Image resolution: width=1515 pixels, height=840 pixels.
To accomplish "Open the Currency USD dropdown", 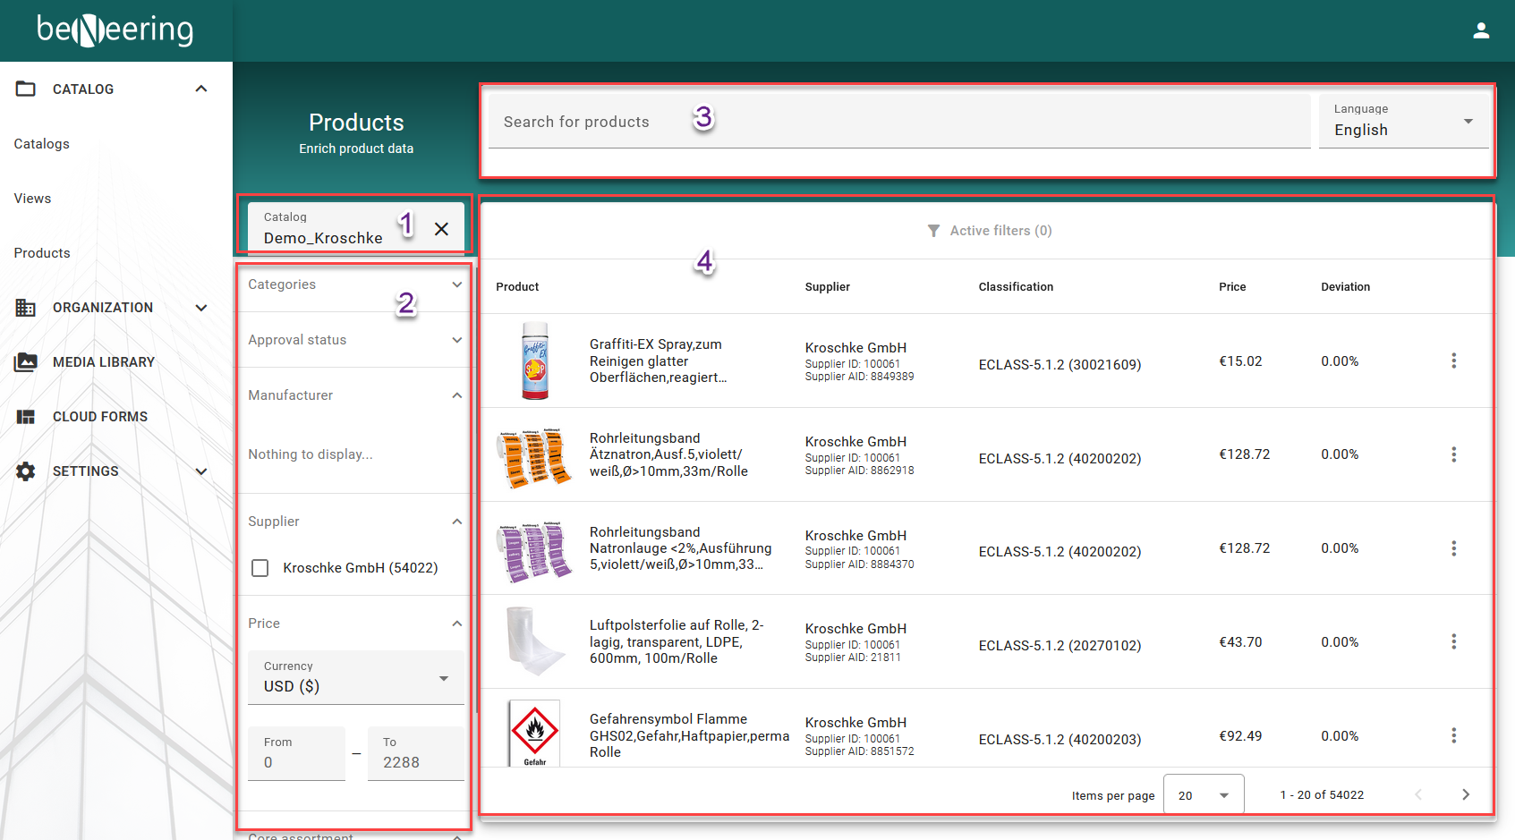I will 355,677.
